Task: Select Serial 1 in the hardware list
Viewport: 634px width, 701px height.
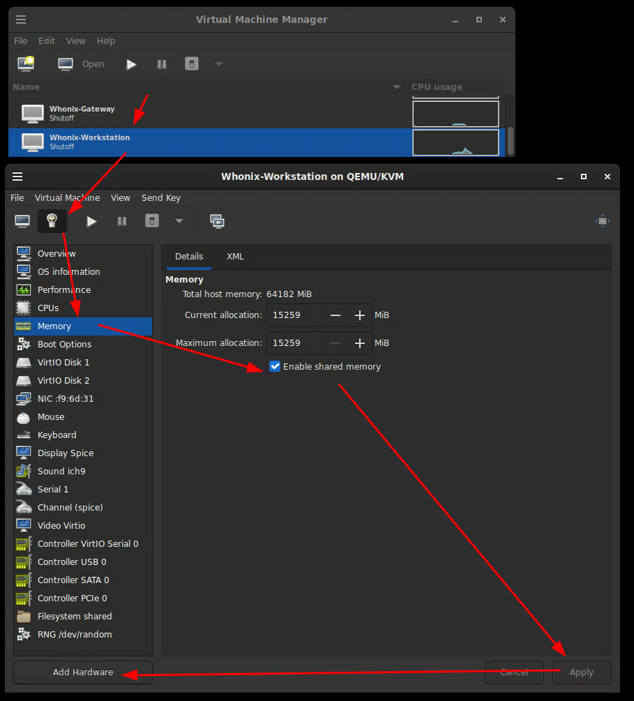Action: click(83, 490)
